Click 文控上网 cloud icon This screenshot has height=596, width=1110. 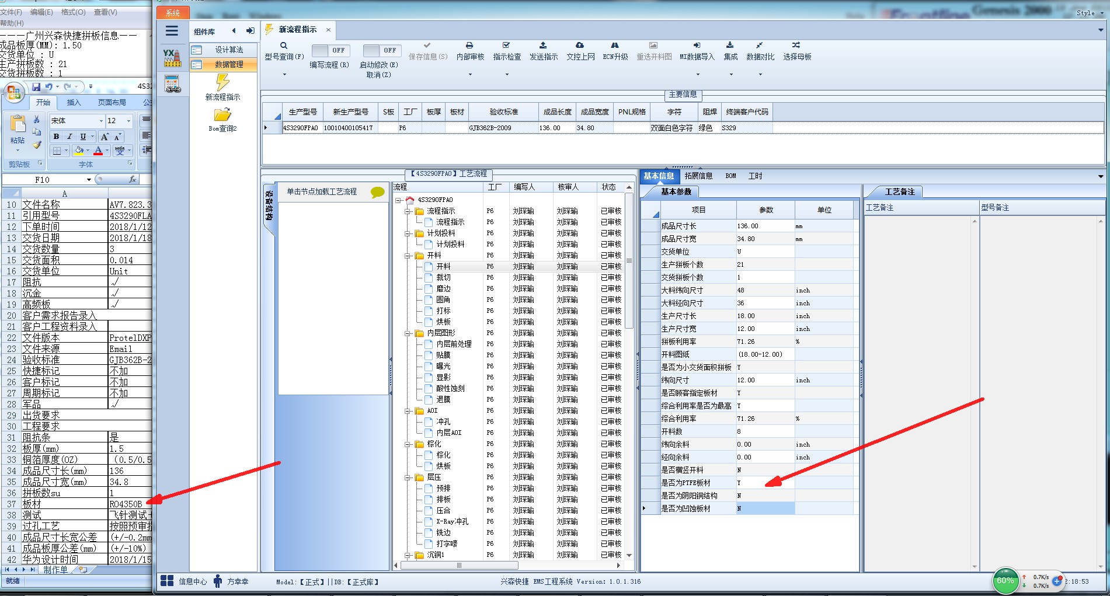pyautogui.click(x=580, y=45)
